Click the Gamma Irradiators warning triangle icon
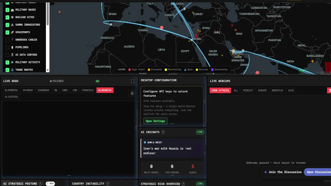Screen dimensions: 331x186 (x=12, y=25)
